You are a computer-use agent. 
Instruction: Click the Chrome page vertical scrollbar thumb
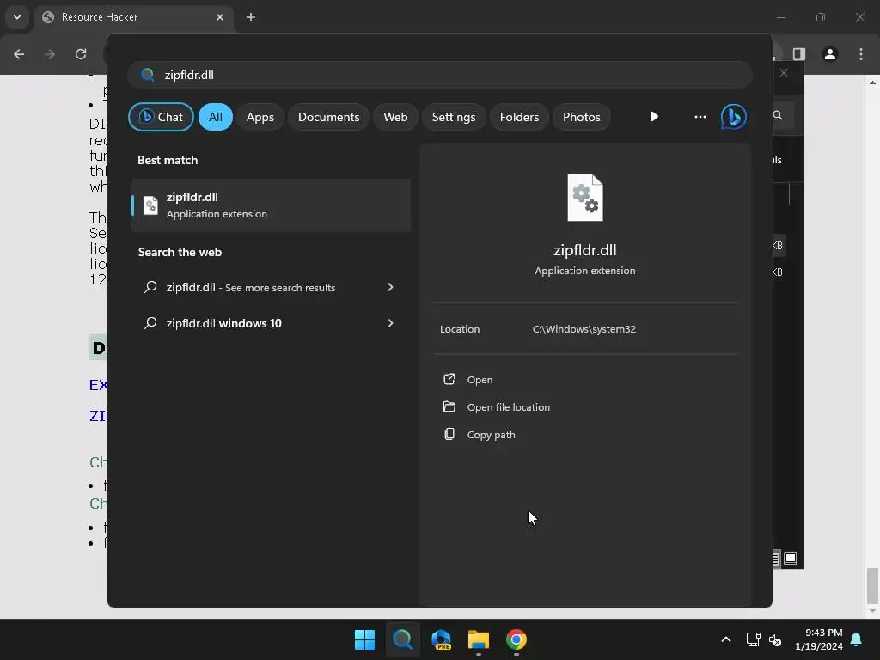point(872,584)
